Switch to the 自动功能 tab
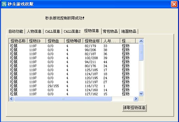179x122 pixels. tap(16, 31)
